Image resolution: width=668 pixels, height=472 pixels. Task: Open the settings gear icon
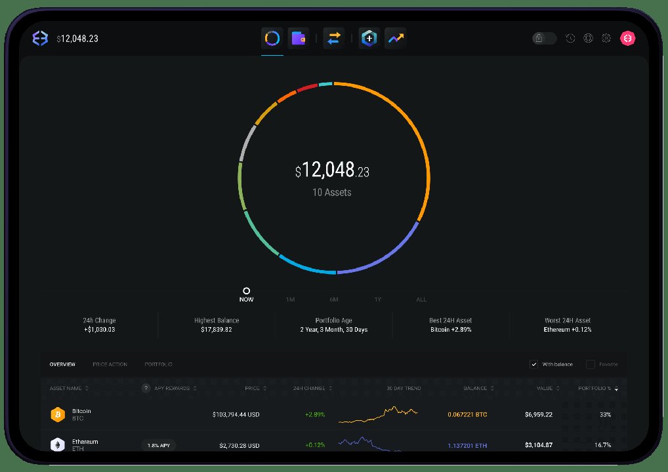[x=606, y=39]
